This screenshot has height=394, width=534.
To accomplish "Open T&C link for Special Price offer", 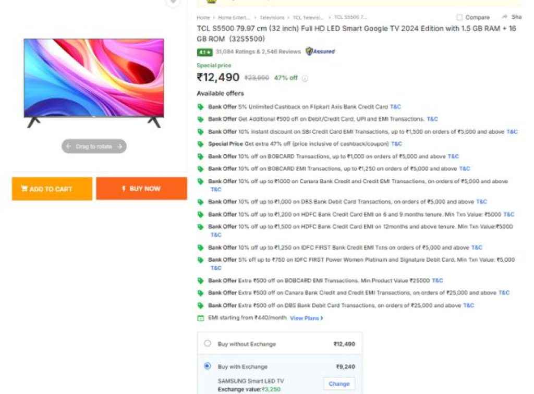I will click(x=396, y=144).
